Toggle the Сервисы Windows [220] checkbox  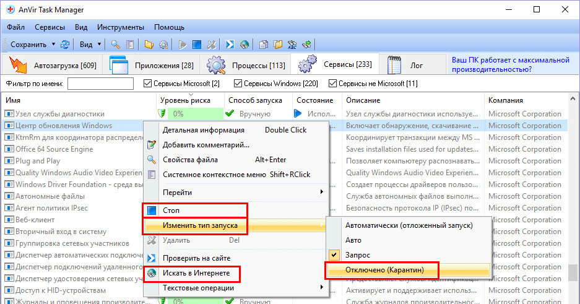tap(238, 84)
